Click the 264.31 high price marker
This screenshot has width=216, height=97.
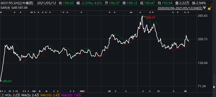click(151, 17)
